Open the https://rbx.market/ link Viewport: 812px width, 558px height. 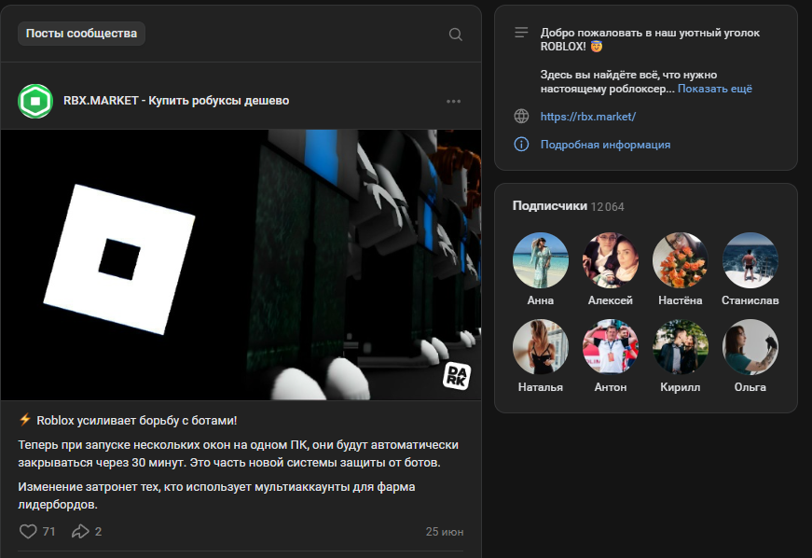pos(587,117)
